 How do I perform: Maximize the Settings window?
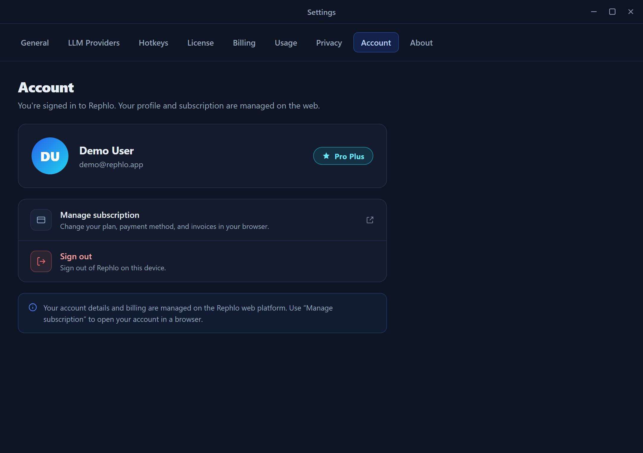(612, 12)
